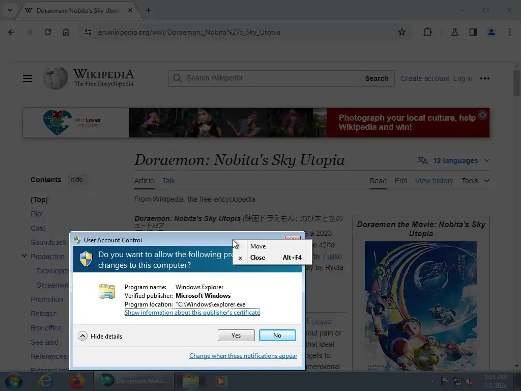
Task: Open Wikipedia personal tools ellipsis menu
Action: [x=485, y=78]
